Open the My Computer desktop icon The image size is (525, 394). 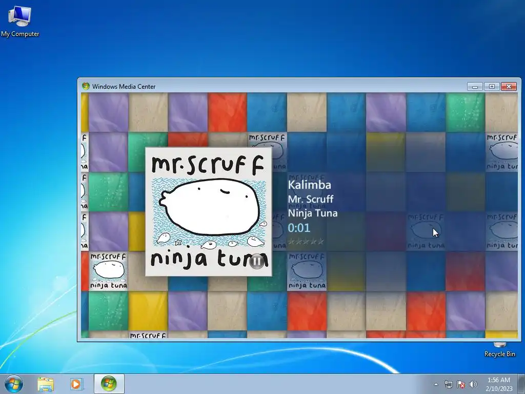tap(20, 21)
